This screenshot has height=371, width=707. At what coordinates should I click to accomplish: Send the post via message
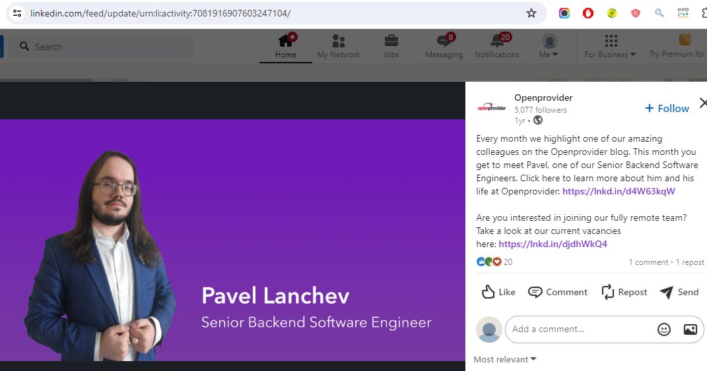679,292
